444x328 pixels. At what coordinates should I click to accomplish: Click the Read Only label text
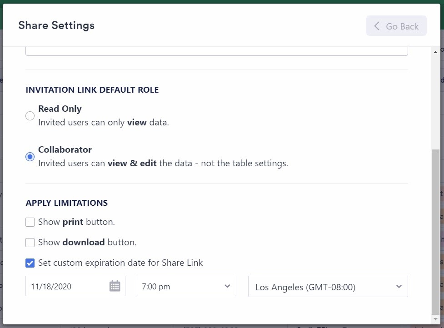(x=60, y=109)
